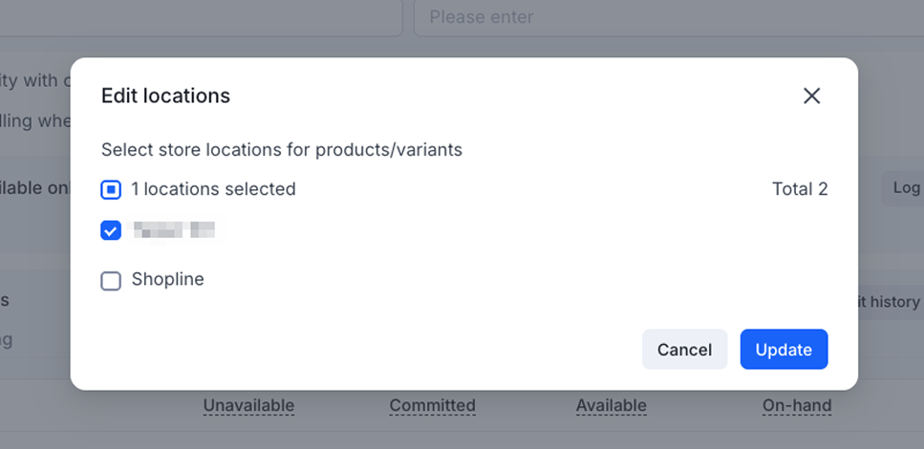Click the "Select store locations" instruction text
The image size is (924, 449).
(282, 150)
